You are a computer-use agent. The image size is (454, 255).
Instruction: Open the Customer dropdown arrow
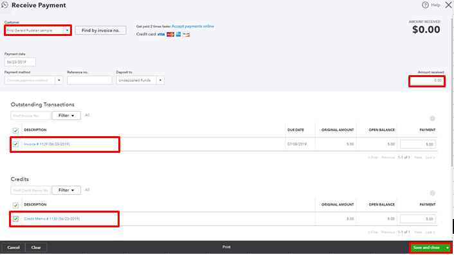coord(67,30)
